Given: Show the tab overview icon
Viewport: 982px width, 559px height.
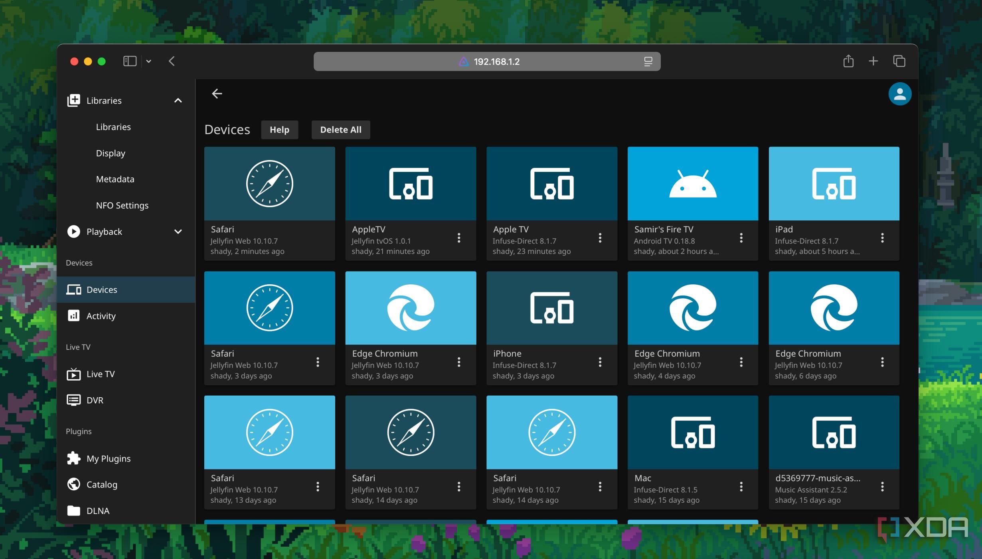Looking at the screenshot, I should tap(899, 61).
